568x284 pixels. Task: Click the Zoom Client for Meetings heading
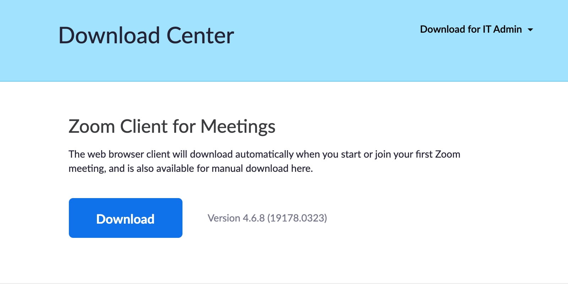click(x=171, y=126)
